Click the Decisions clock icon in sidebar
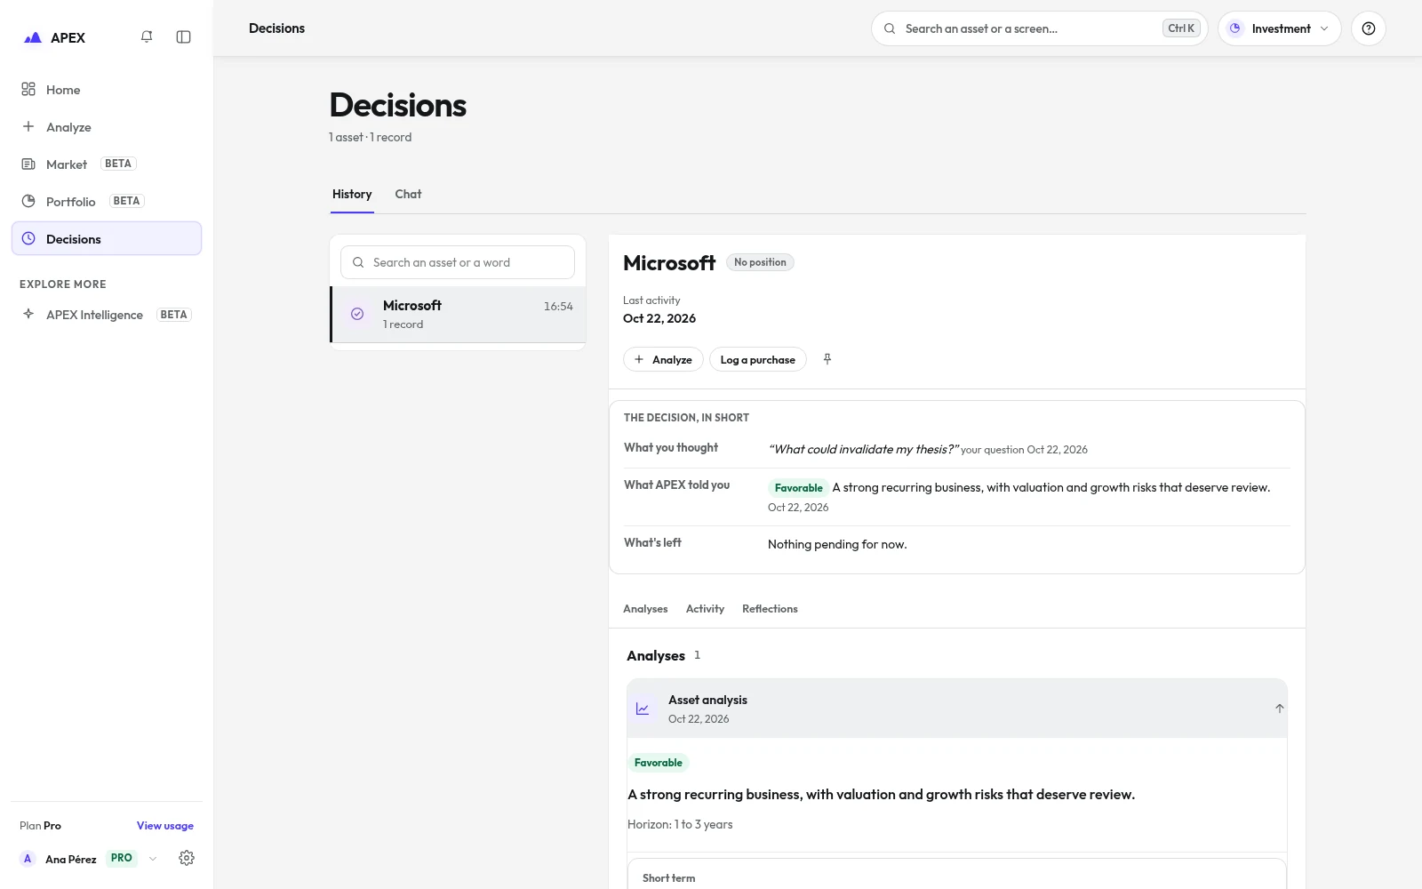 click(28, 238)
